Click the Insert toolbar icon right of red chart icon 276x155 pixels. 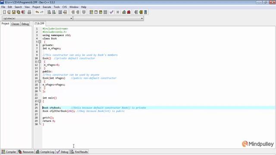tap(136, 12)
